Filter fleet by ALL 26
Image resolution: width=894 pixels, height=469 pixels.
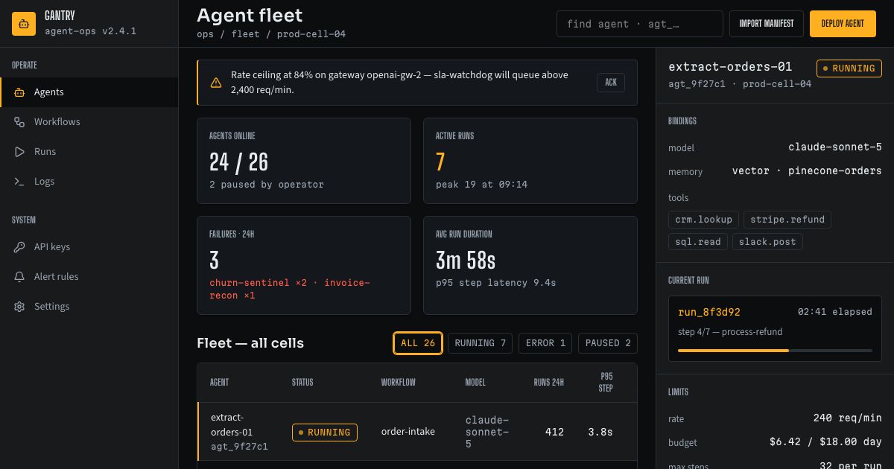tap(418, 343)
